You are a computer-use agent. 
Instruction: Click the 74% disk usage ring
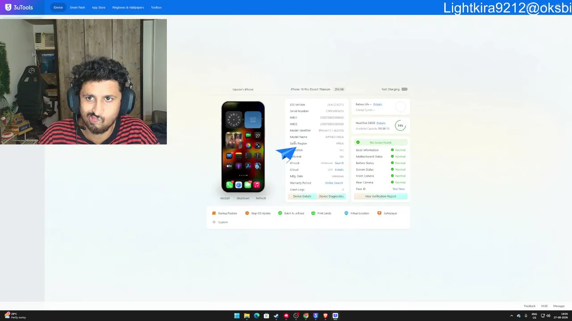[x=400, y=125]
